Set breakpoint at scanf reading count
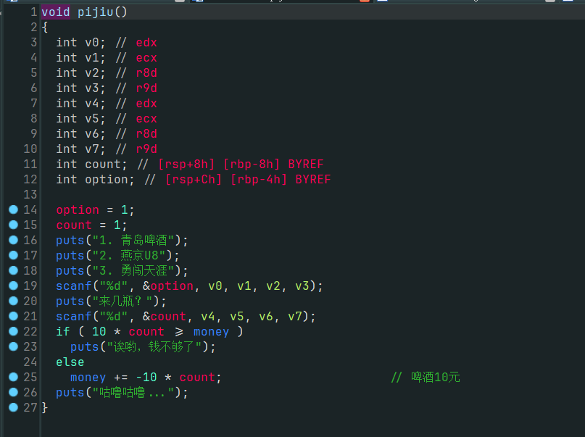This screenshot has width=585, height=437. click(x=13, y=316)
